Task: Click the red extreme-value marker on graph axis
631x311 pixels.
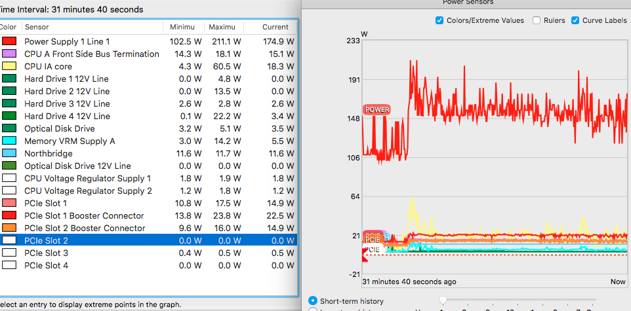Action: [x=365, y=255]
